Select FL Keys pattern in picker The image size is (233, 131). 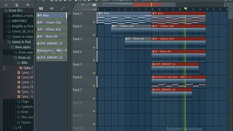point(52,15)
